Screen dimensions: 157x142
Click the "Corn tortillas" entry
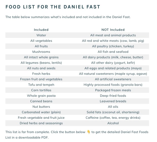tap(41, 90)
